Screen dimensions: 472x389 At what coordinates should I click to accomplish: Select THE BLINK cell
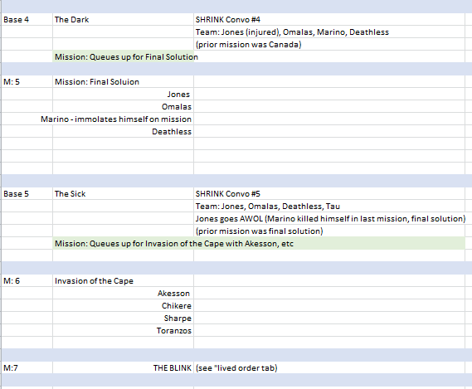click(x=123, y=367)
